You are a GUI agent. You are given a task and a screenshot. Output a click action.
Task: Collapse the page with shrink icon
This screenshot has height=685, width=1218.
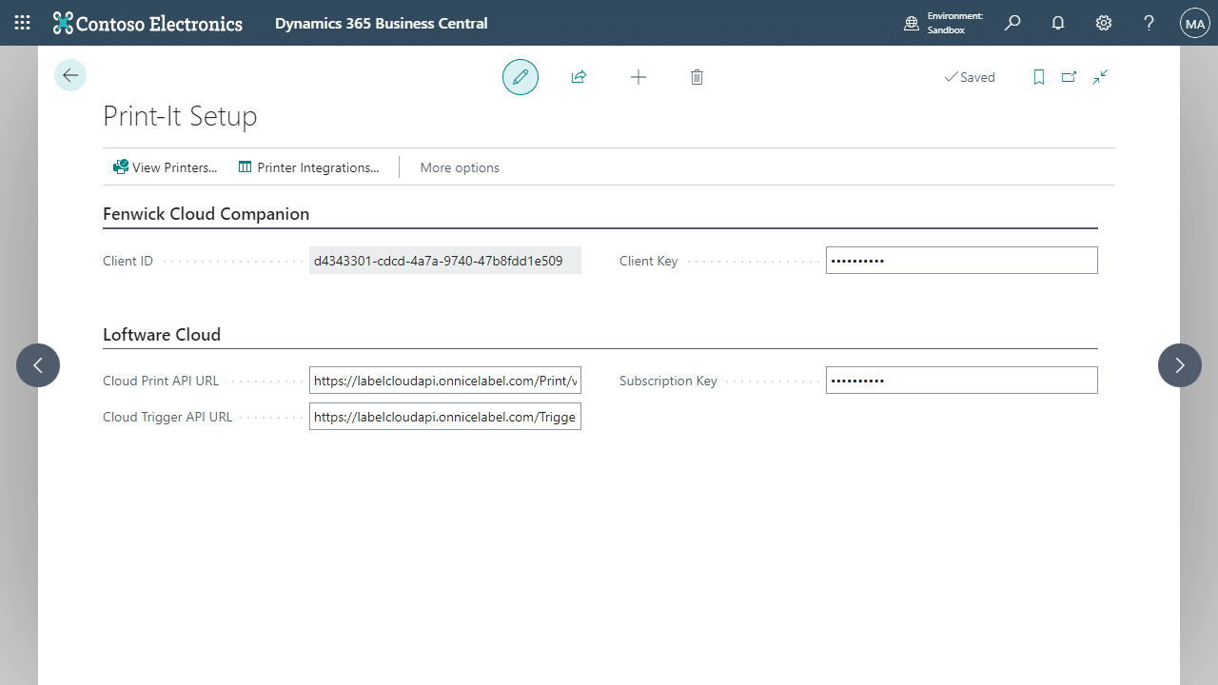(1100, 77)
